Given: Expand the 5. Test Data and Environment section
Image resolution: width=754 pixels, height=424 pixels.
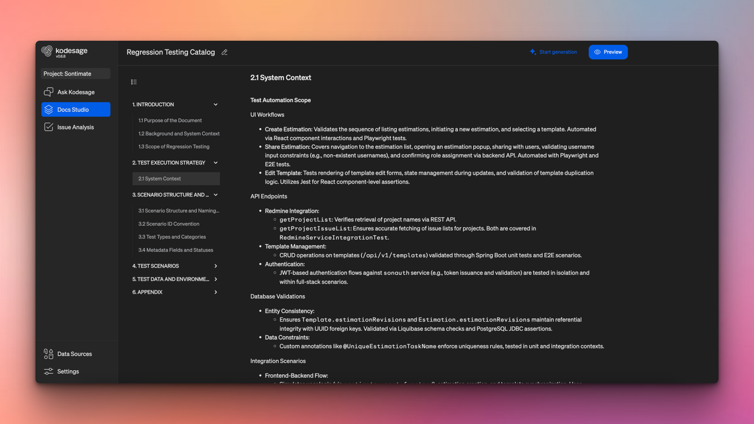Looking at the screenshot, I should [x=216, y=279].
